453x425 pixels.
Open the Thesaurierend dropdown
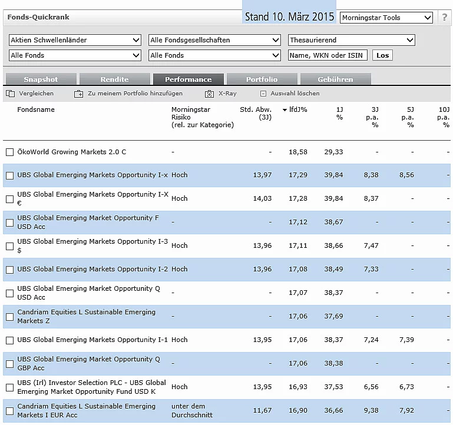pos(351,40)
